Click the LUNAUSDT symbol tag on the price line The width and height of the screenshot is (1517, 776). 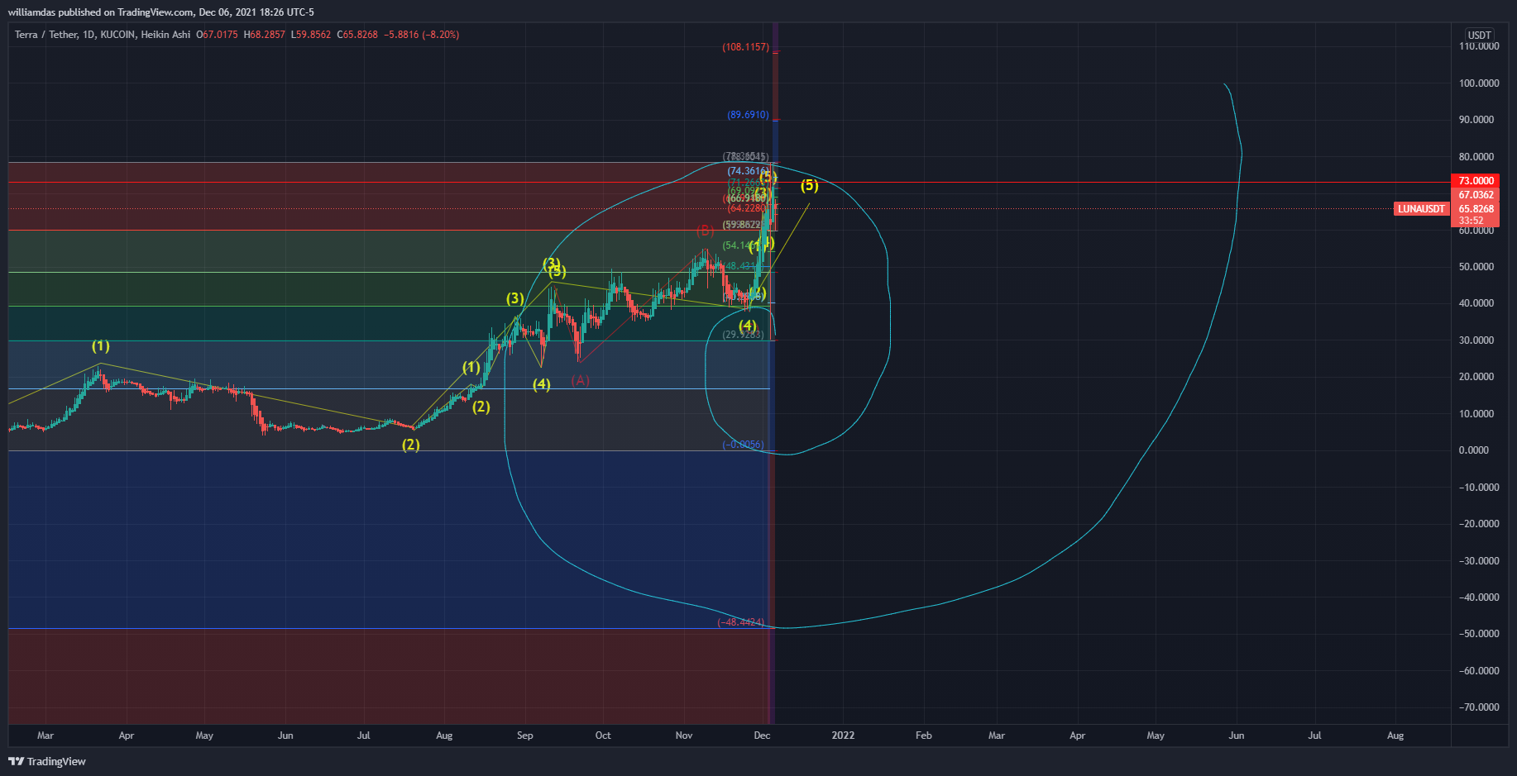click(1422, 209)
